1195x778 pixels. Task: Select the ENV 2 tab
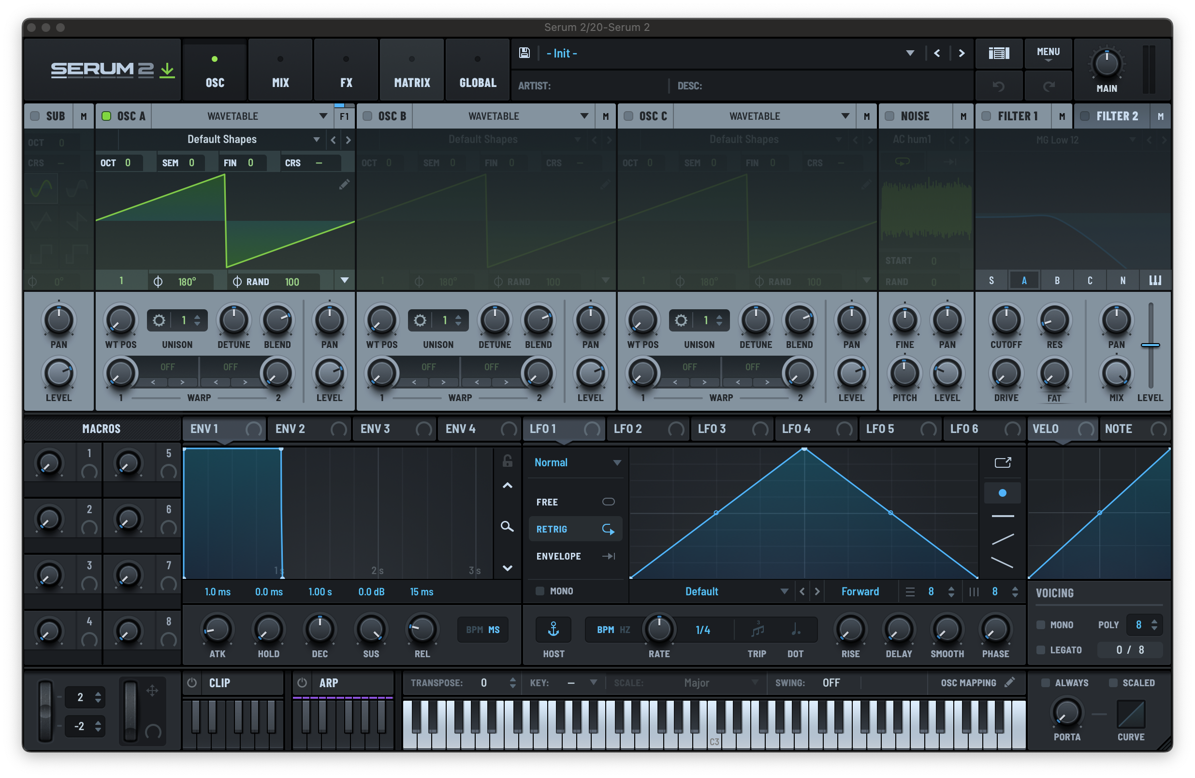point(309,429)
